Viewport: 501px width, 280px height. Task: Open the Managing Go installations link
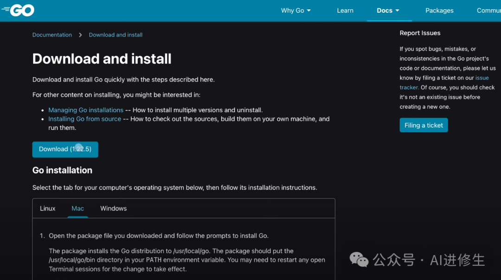coord(86,110)
